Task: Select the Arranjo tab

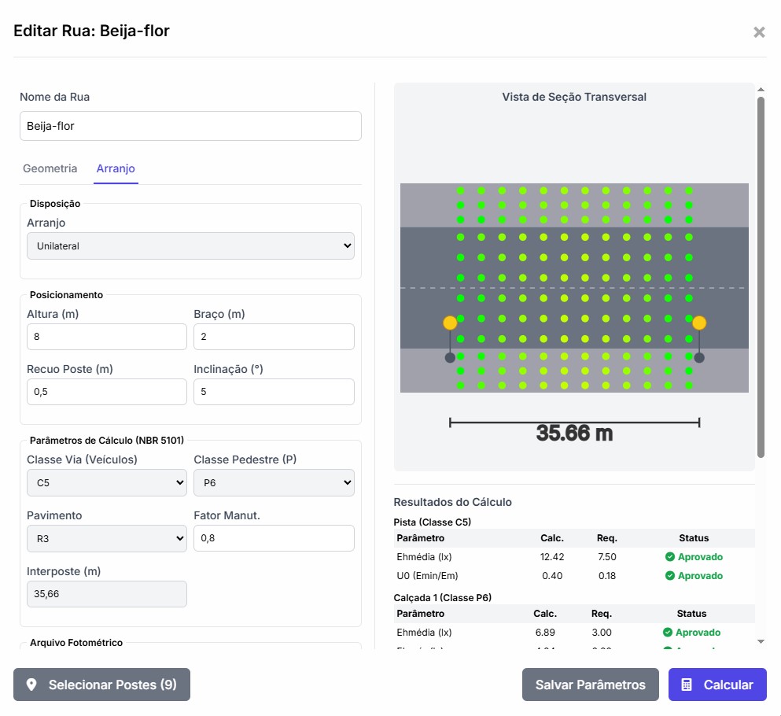Action: pos(116,168)
